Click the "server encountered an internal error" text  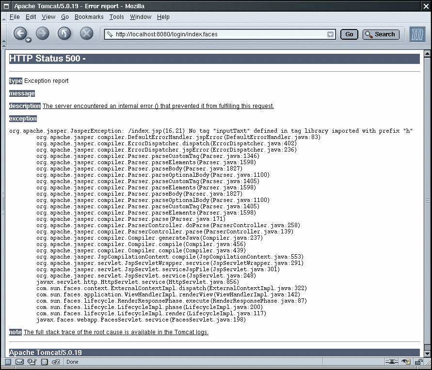tap(104, 106)
